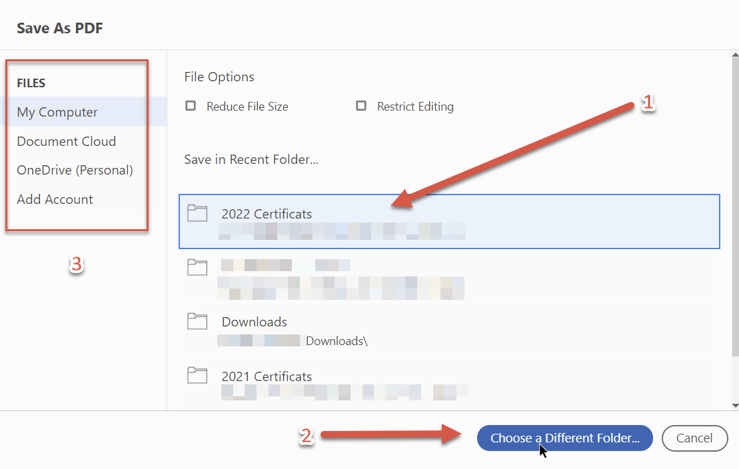
Task: Click the folder icon next to Downloads
Action: 197,320
